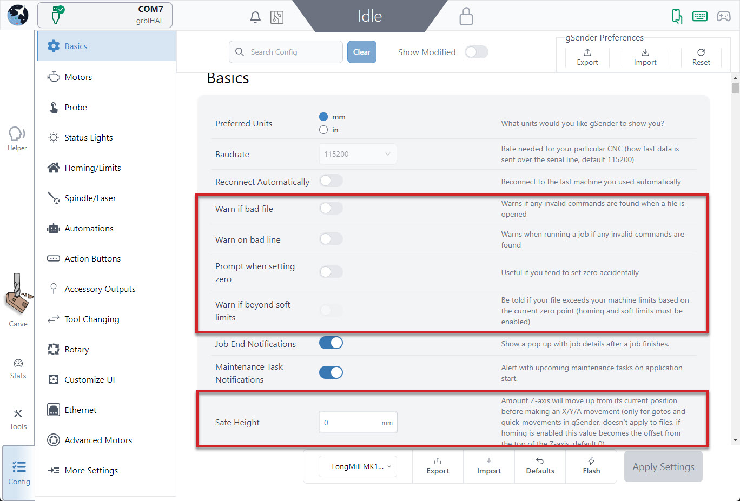Screen dimensions: 740x501
Task: Click the Apply Settings button
Action: (x=663, y=466)
